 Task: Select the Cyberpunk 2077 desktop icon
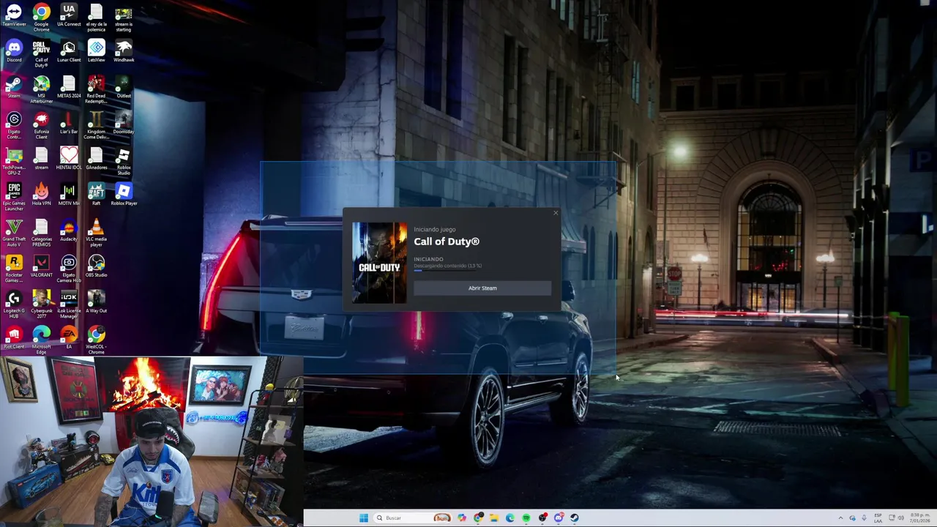click(42, 304)
